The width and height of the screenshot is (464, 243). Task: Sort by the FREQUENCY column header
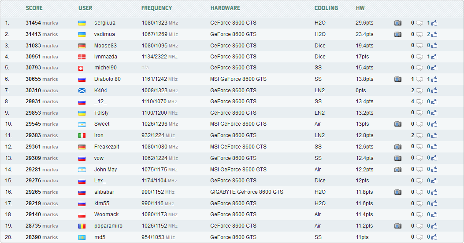coord(156,8)
